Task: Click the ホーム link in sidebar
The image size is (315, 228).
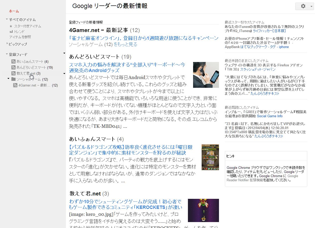Action: (14, 11)
